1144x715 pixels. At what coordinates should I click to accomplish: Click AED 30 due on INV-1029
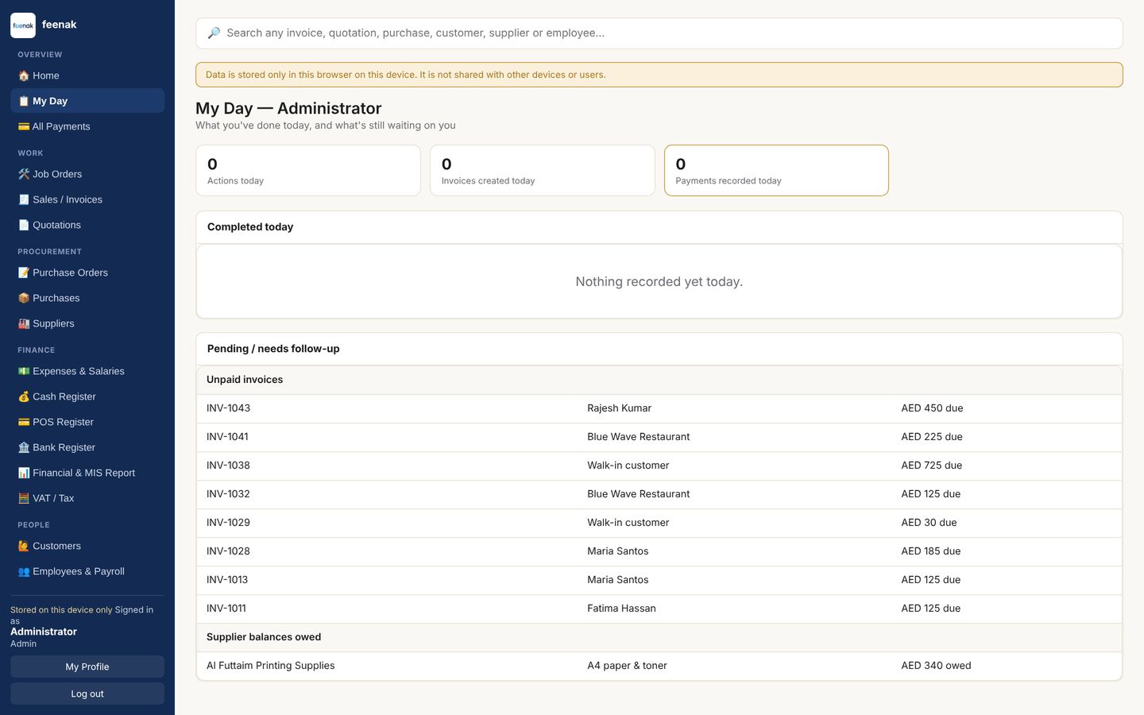(929, 523)
